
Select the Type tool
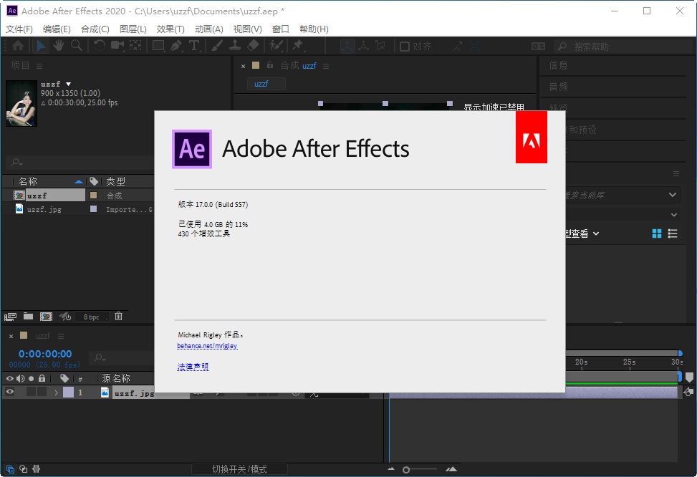(x=195, y=46)
